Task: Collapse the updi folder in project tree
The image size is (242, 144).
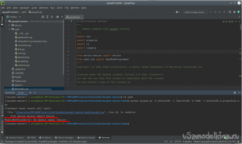Action: 9,29
